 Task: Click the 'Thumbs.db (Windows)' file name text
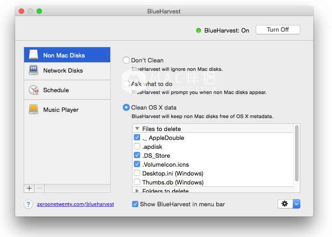tap(173, 182)
